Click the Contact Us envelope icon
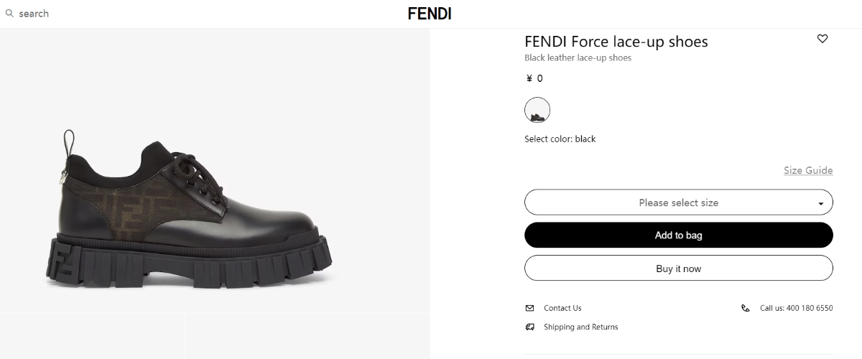The width and height of the screenshot is (862, 359). [529, 308]
